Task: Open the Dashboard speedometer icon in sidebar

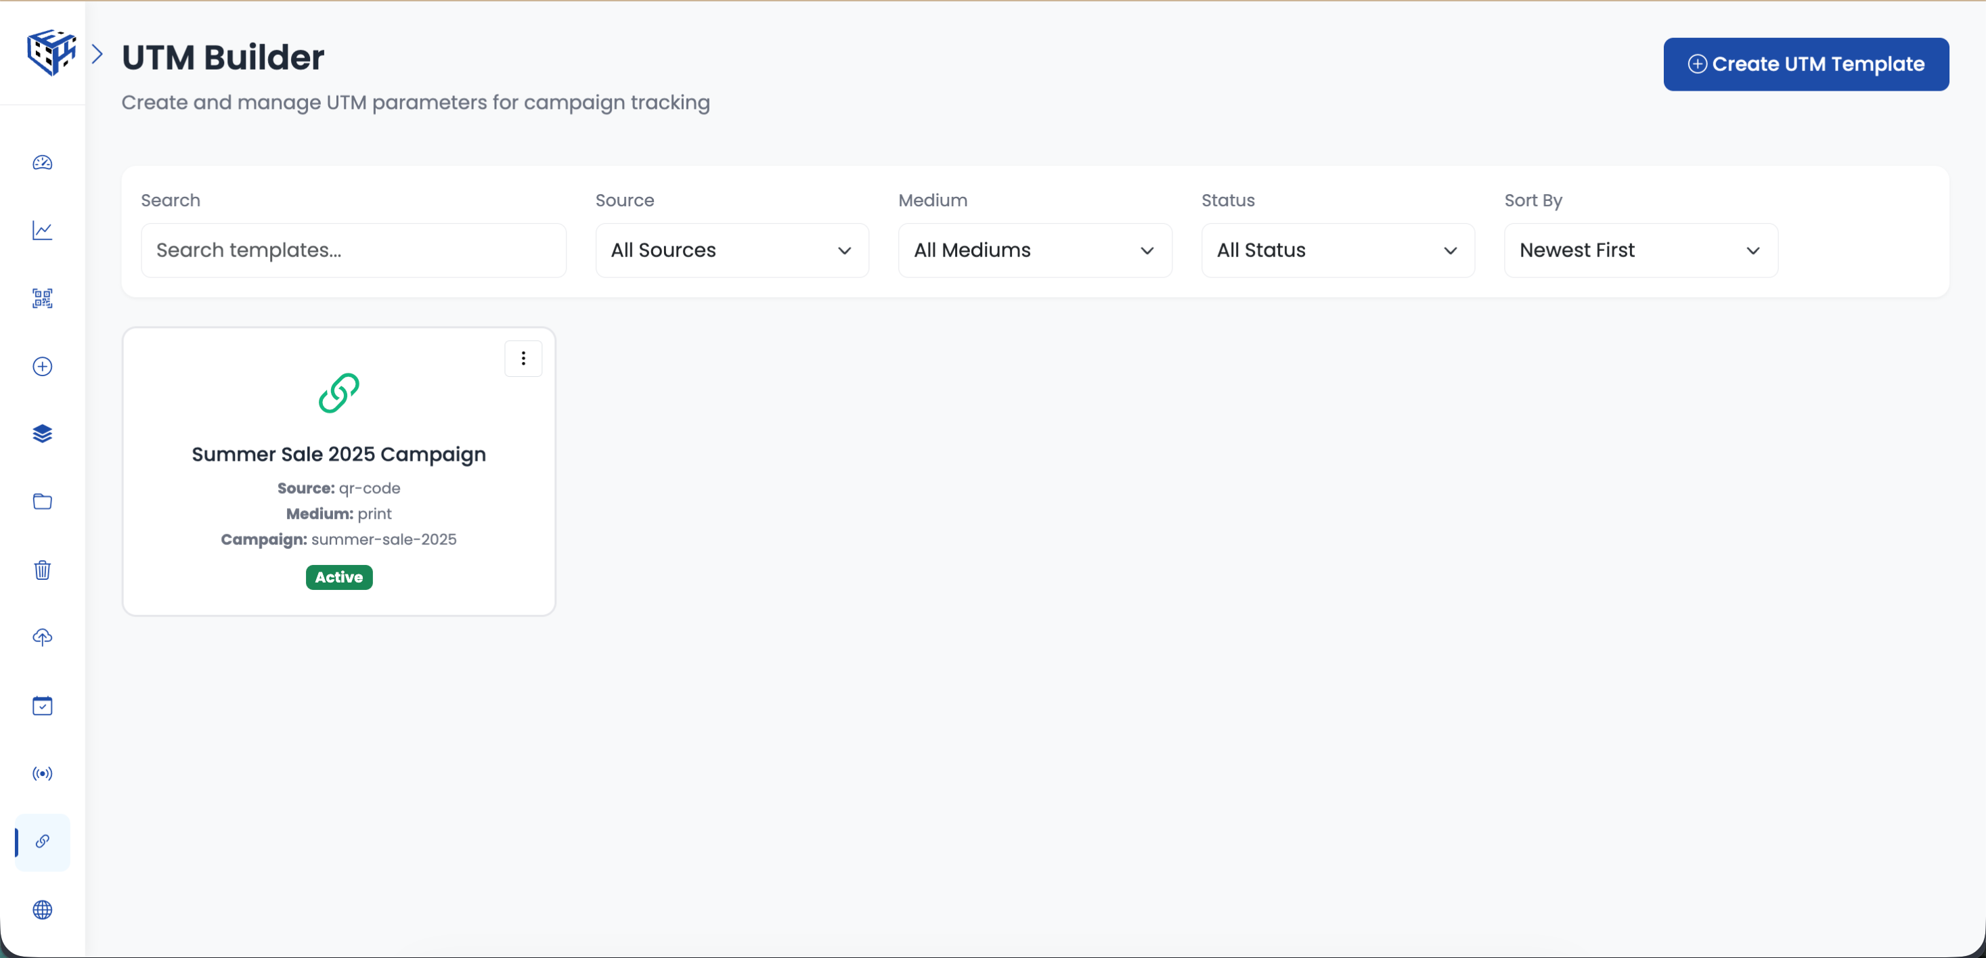Action: (43, 162)
